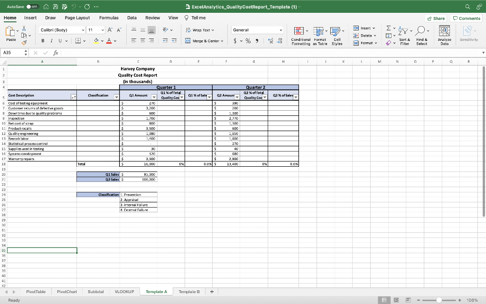Viewport: 486px width, 304px height.
Task: Open the Q1 Amount filter dropdown
Action: pos(154,97)
